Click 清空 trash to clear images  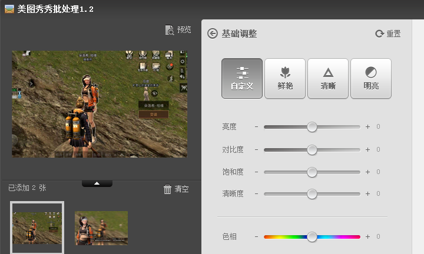tap(176, 189)
